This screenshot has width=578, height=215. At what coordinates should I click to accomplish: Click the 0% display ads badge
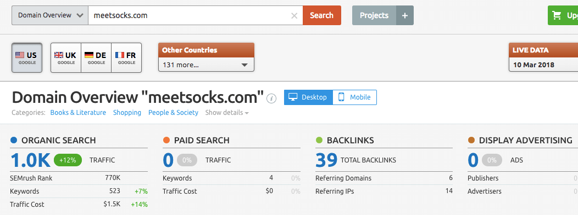click(492, 160)
